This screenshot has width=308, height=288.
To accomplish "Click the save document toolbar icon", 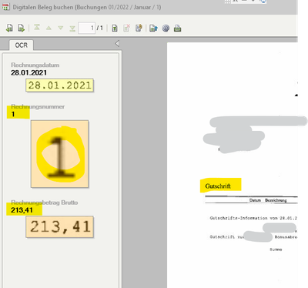I will coord(115,28).
